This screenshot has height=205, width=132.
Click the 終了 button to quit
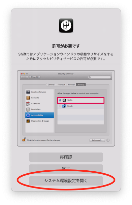66,168
